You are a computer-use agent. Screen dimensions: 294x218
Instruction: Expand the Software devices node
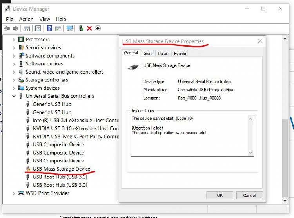14,64
